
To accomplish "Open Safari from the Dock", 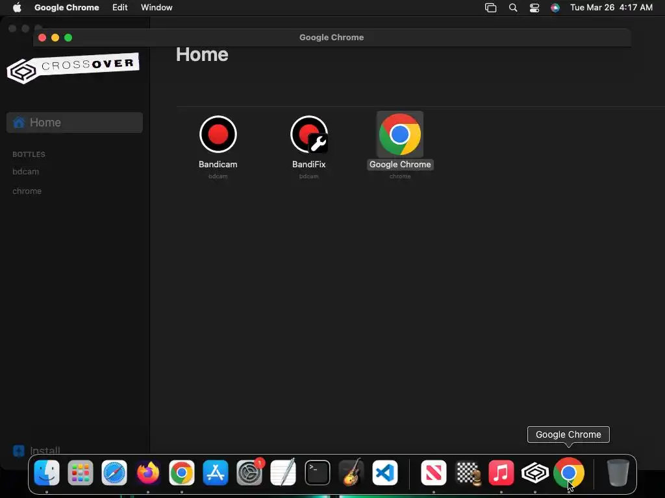I will pyautogui.click(x=114, y=472).
